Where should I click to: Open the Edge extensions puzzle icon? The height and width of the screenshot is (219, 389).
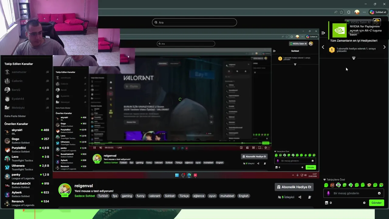click(349, 12)
